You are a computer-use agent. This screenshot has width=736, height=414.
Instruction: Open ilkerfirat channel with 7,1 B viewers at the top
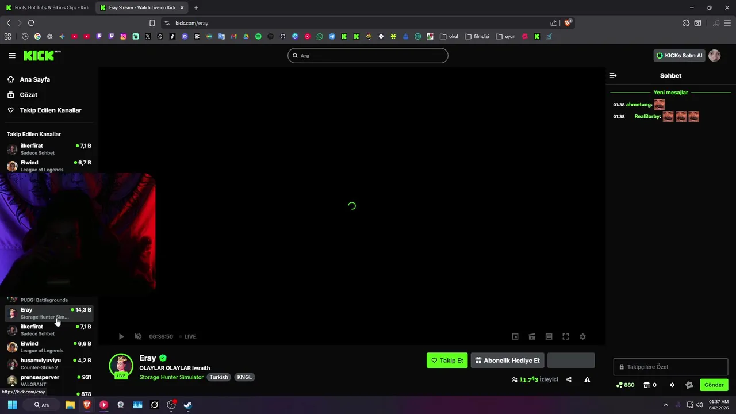point(49,149)
